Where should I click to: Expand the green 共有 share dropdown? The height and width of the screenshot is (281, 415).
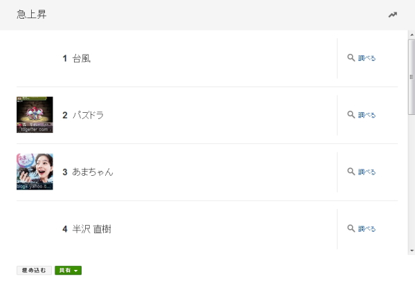(68, 270)
